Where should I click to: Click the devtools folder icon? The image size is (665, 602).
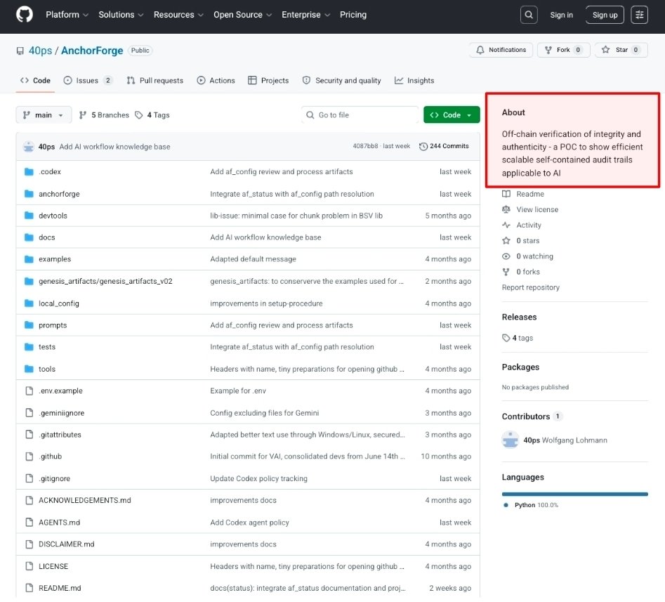pos(29,216)
